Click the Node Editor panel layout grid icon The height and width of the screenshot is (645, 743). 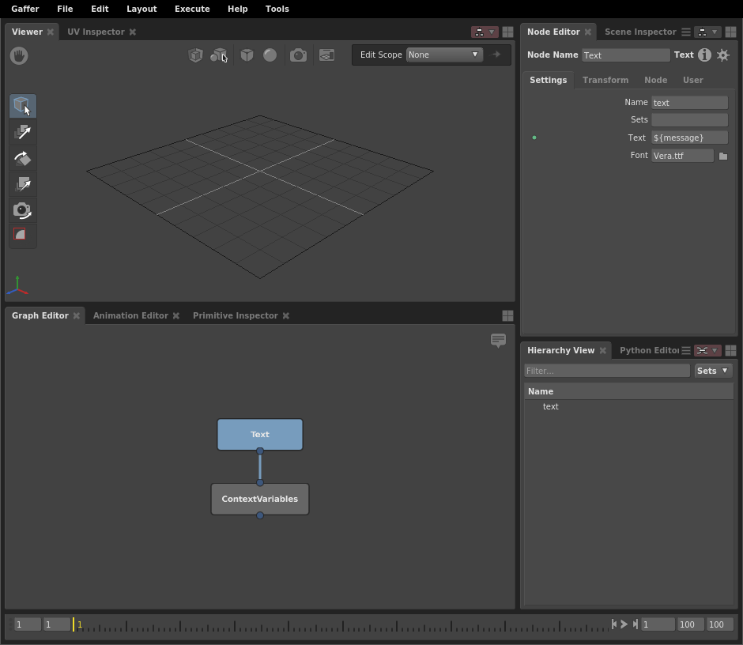(x=730, y=32)
